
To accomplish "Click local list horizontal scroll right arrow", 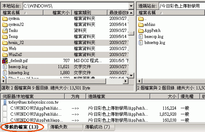I will pyautogui.click(x=126, y=81).
